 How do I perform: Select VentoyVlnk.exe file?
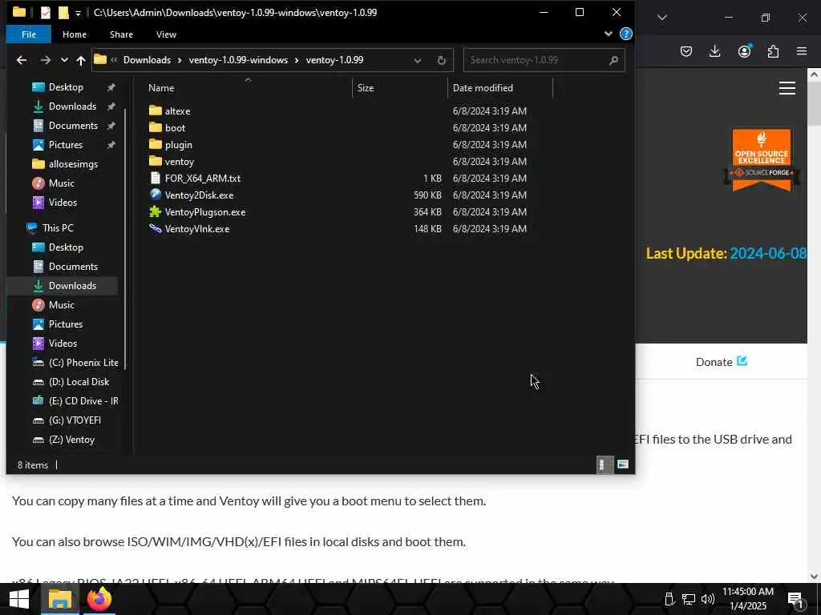(x=197, y=228)
